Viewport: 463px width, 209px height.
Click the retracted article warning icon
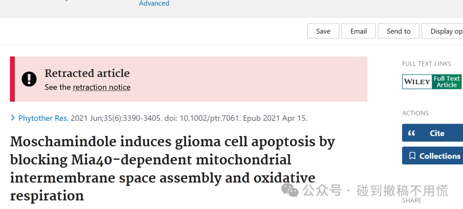(29, 79)
